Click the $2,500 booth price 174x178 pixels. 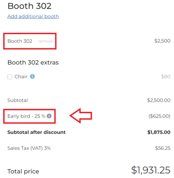pyautogui.click(x=162, y=41)
